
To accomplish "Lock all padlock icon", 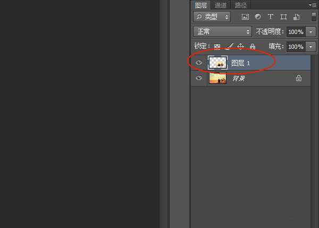I will pos(253,47).
